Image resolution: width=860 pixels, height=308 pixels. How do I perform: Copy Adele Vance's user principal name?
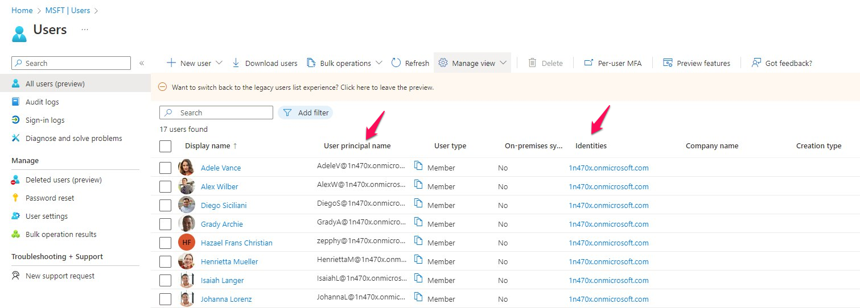coord(418,166)
